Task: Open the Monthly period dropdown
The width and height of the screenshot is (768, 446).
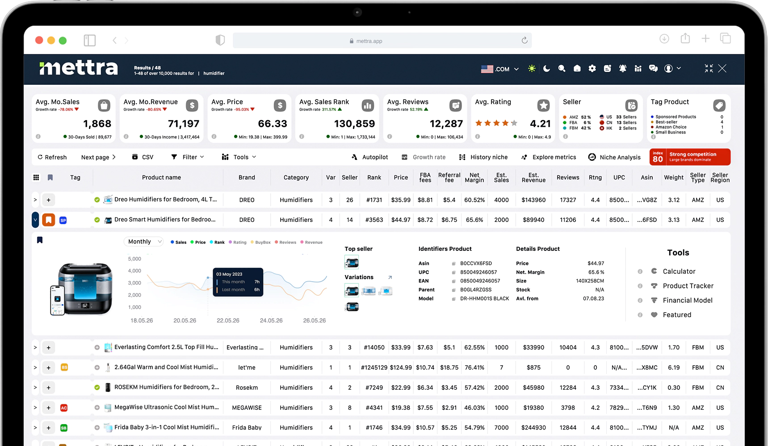Action: 143,242
